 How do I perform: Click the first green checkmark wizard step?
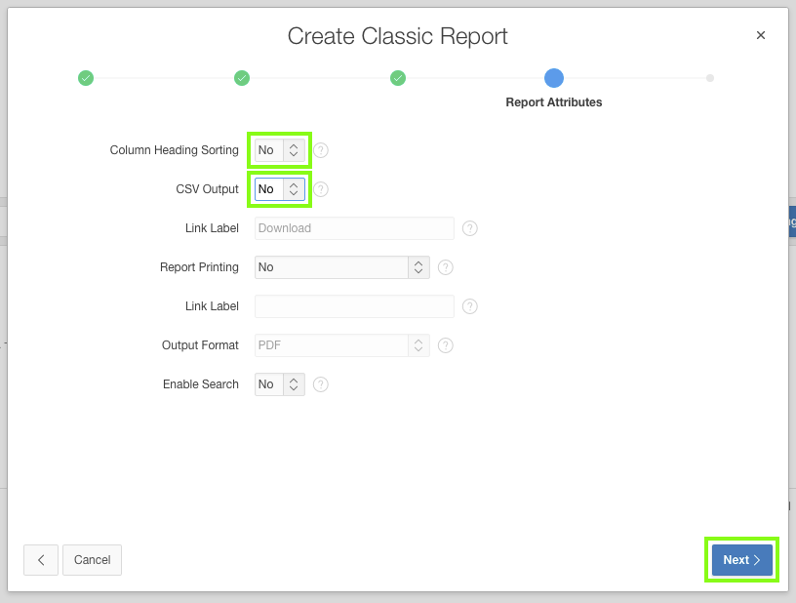point(86,78)
